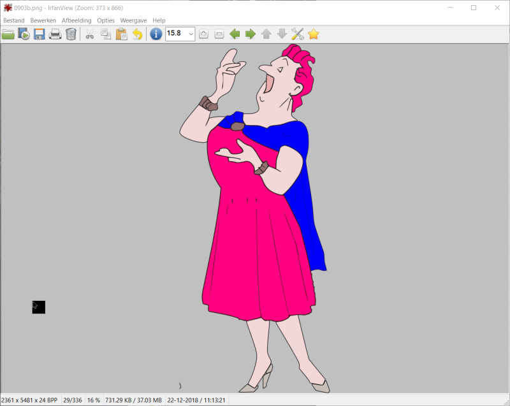The image size is (510, 406).
Task: Undo the last action with the yellow arrow
Action: [x=137, y=34]
